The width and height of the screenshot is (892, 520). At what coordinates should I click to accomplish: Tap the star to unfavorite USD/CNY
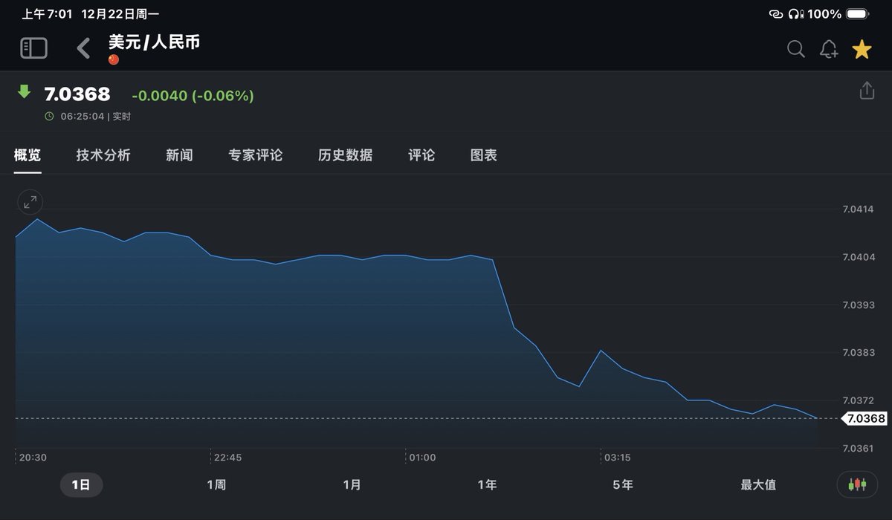tap(862, 48)
